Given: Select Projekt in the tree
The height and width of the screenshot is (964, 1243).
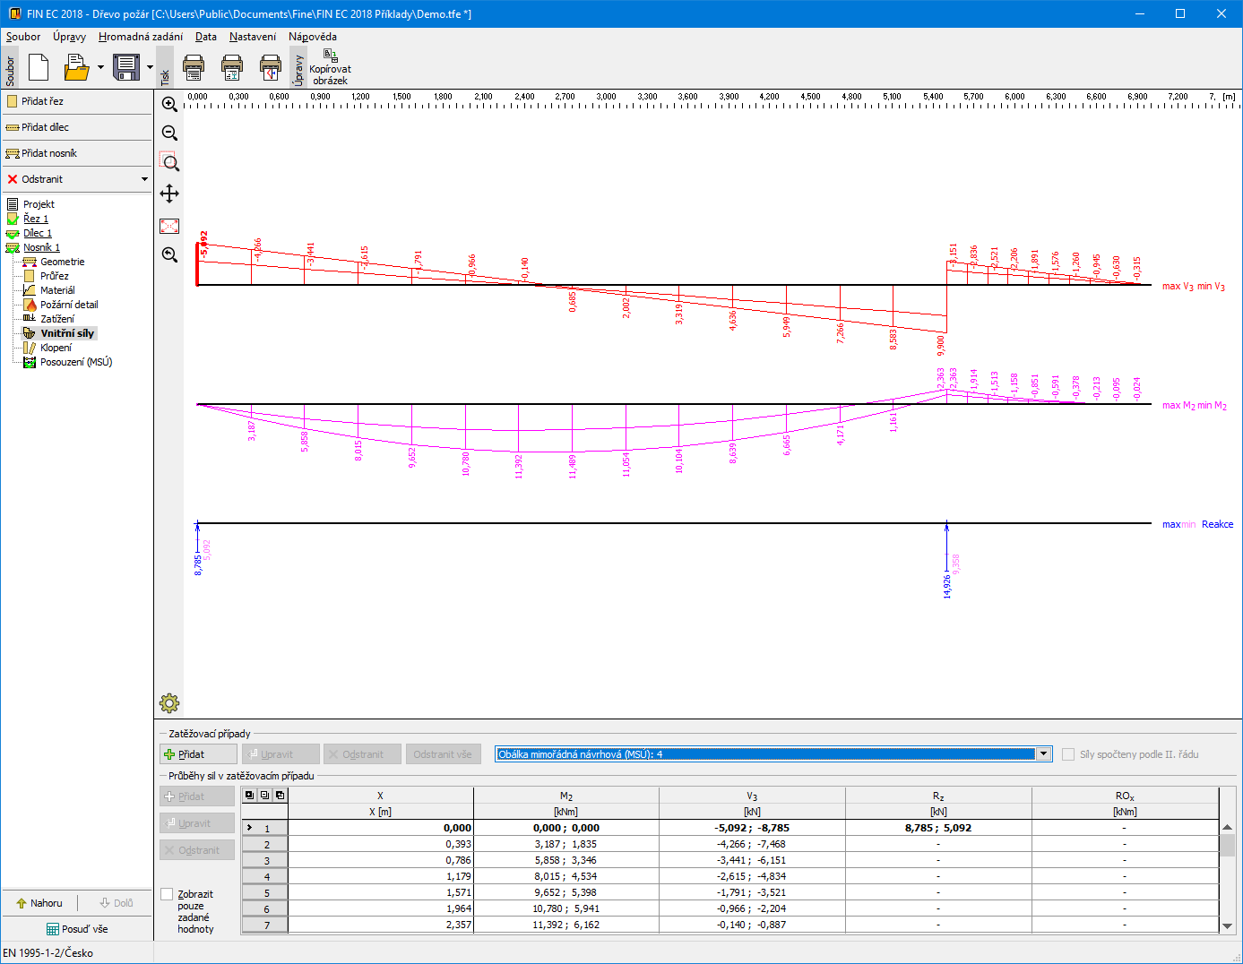Looking at the screenshot, I should click(39, 204).
